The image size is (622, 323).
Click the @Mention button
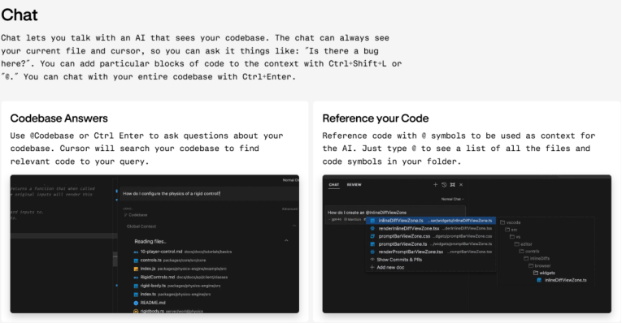[353, 219]
